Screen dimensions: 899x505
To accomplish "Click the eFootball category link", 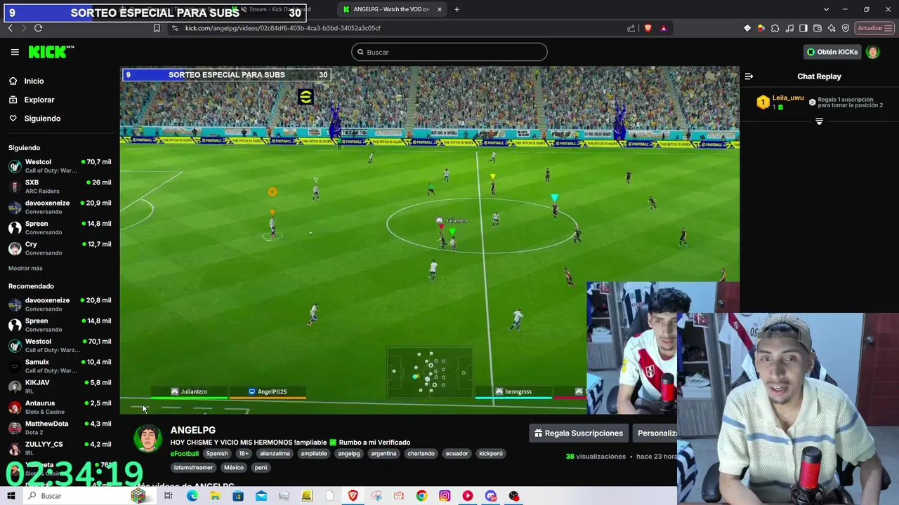I will point(185,454).
